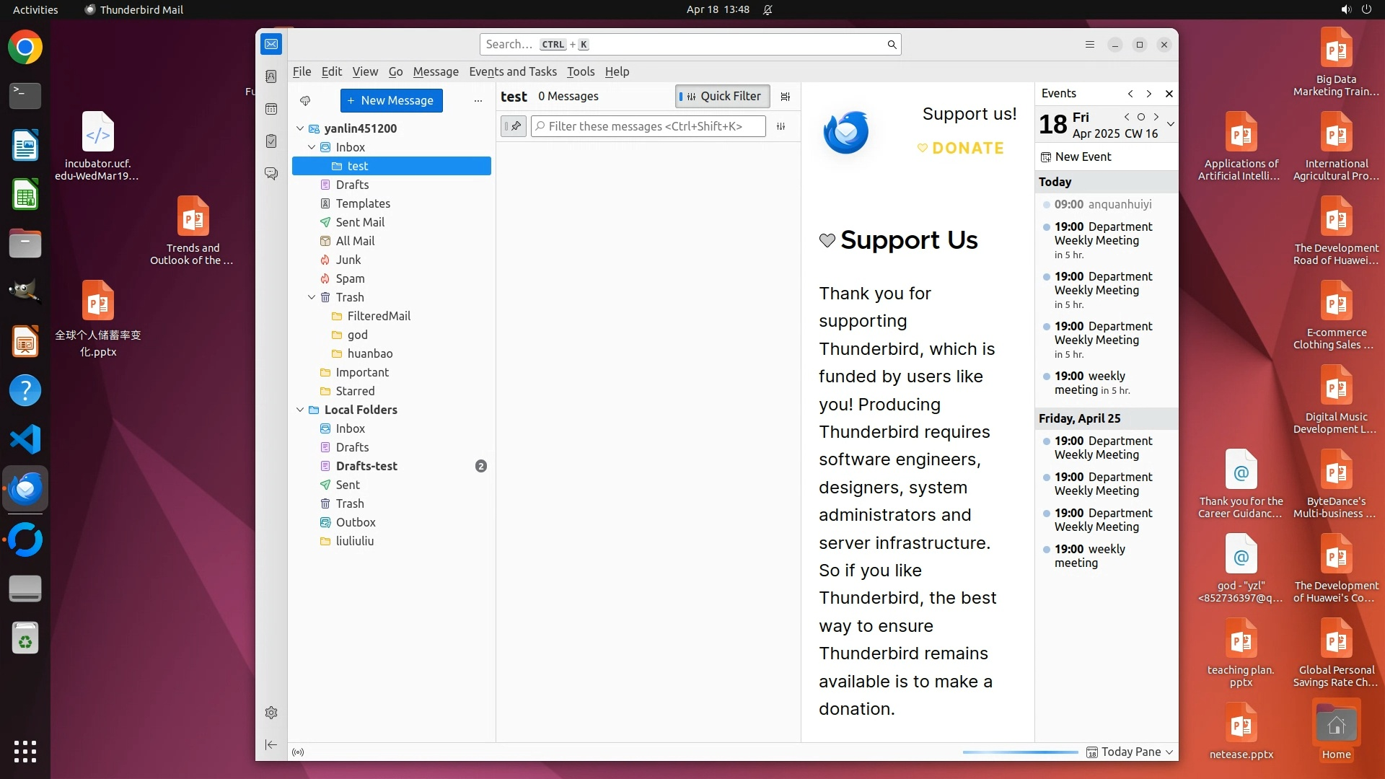Viewport: 1385px width, 779px height.
Task: Toggle the Quick Filter button
Action: [x=722, y=97]
